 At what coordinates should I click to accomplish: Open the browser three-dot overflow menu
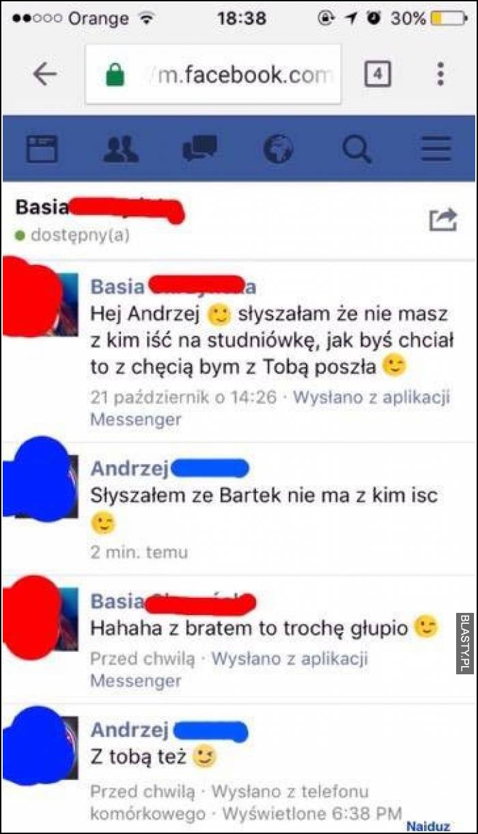point(440,74)
